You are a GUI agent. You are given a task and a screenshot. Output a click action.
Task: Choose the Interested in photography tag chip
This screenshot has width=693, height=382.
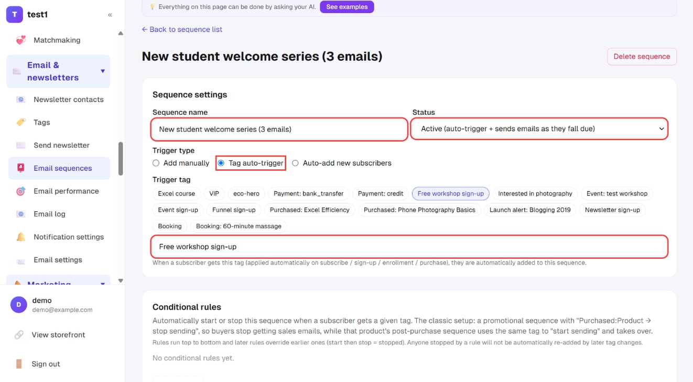(535, 193)
